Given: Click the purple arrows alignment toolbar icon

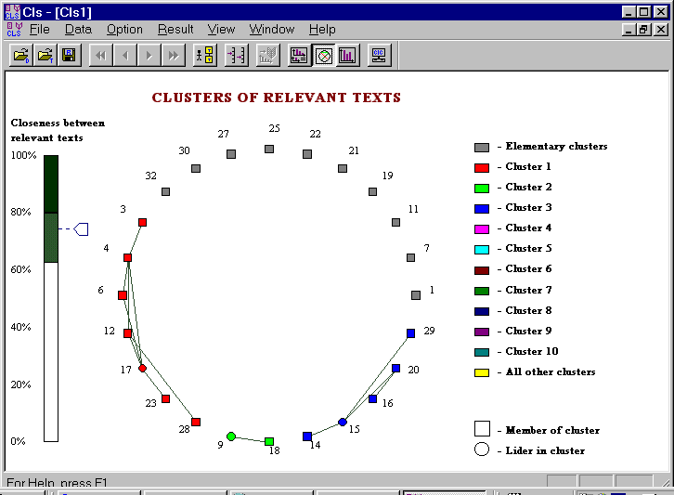Looking at the screenshot, I should 237,55.
